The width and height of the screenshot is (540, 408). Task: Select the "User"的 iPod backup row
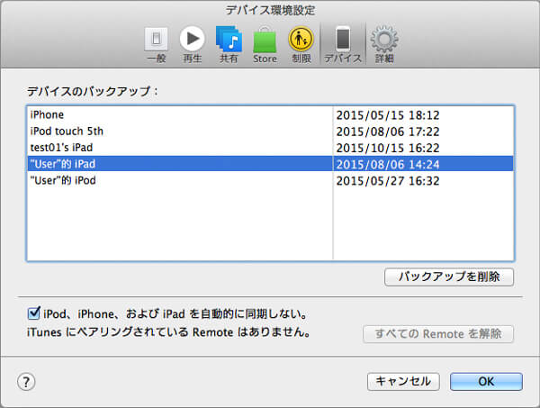point(270,180)
